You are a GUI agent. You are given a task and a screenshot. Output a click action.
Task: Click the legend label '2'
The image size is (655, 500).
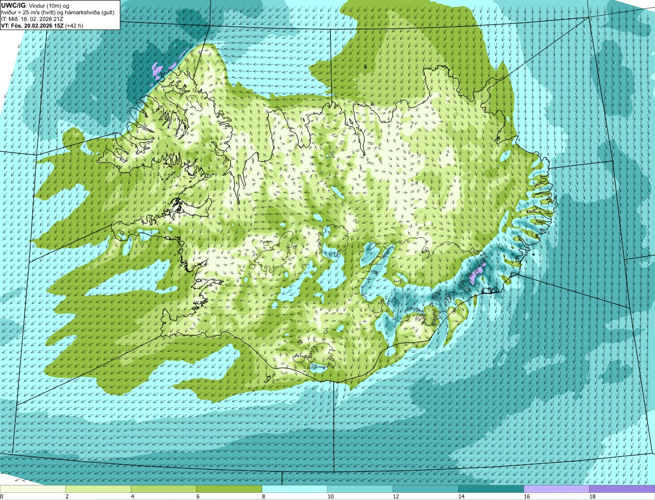click(67, 496)
